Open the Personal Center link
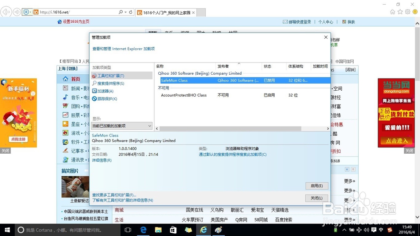 pos(326,22)
